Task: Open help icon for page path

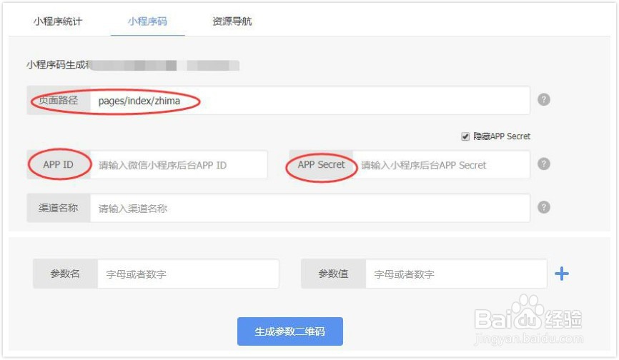Action: pos(544,99)
